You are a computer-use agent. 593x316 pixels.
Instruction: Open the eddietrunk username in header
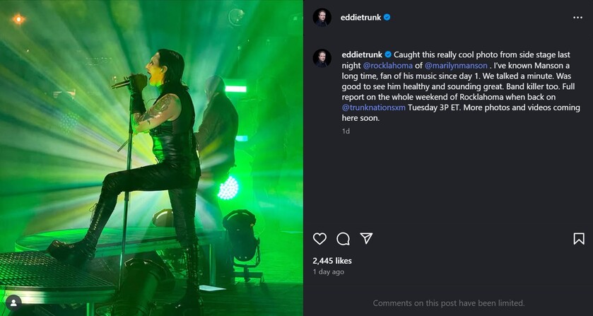tap(360, 18)
